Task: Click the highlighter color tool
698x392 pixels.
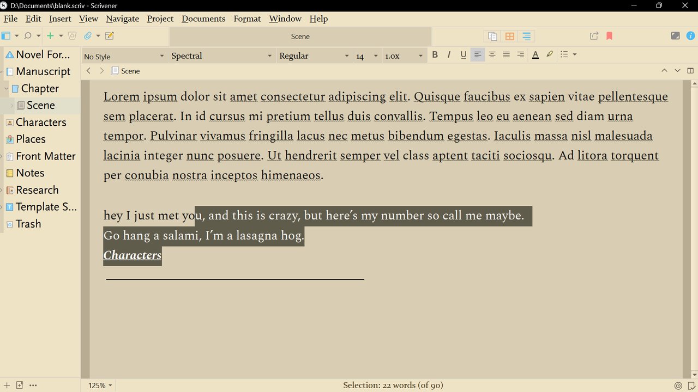Action: pos(550,54)
